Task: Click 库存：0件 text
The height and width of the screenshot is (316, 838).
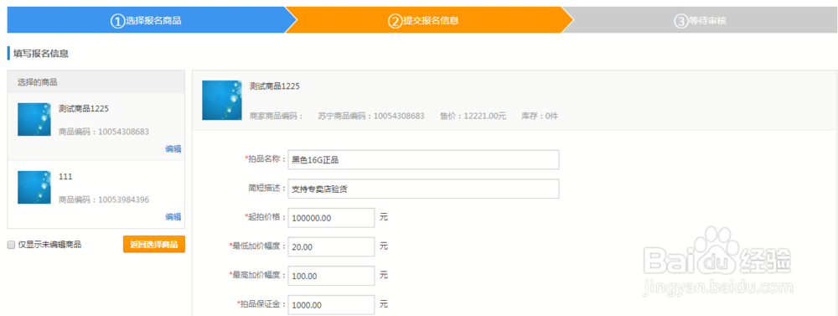Action: pyautogui.click(x=540, y=116)
